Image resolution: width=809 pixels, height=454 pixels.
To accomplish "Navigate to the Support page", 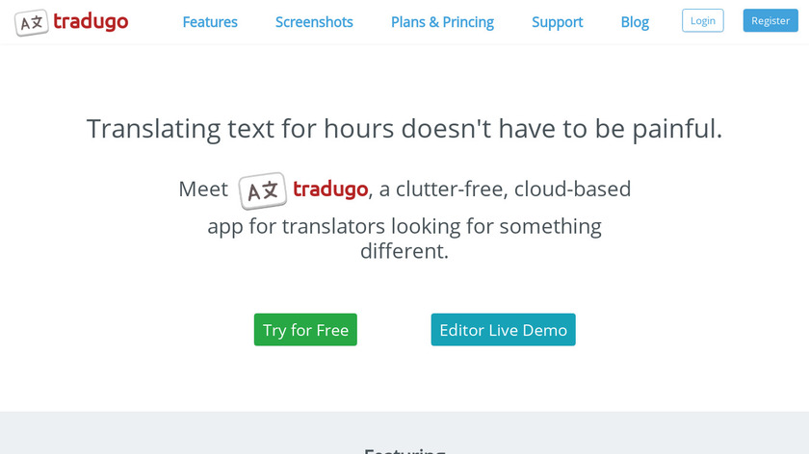I will [x=557, y=21].
